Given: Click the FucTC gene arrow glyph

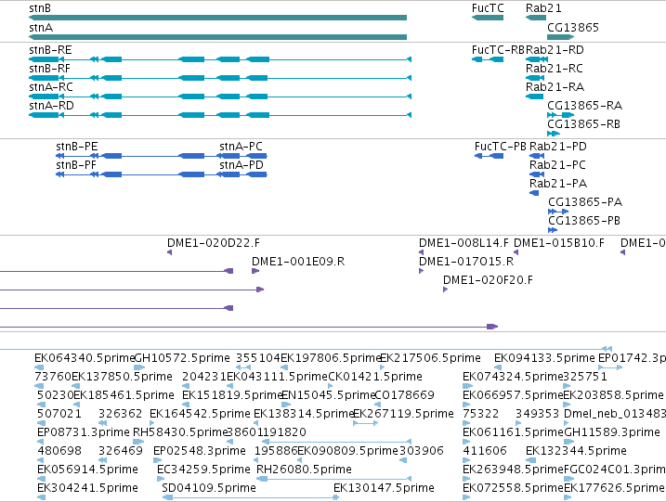Looking at the screenshot, I should pyautogui.click(x=488, y=18).
